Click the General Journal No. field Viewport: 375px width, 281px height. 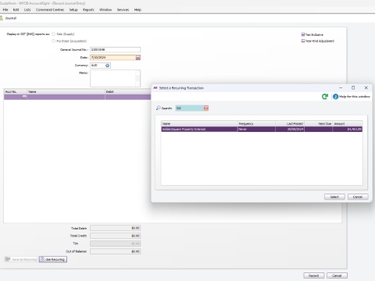pos(116,50)
